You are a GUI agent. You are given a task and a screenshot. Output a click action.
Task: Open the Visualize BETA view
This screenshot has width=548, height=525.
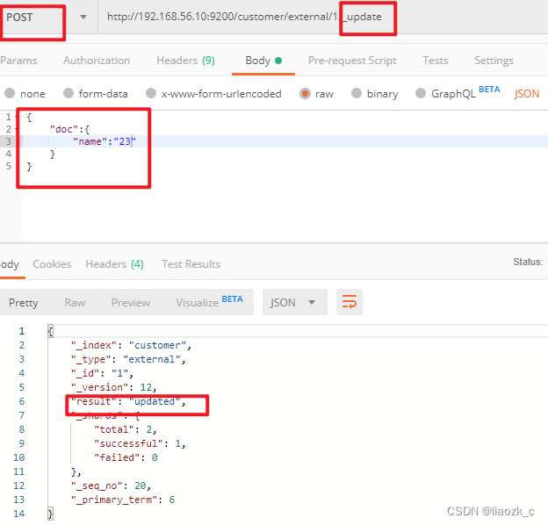pos(209,302)
